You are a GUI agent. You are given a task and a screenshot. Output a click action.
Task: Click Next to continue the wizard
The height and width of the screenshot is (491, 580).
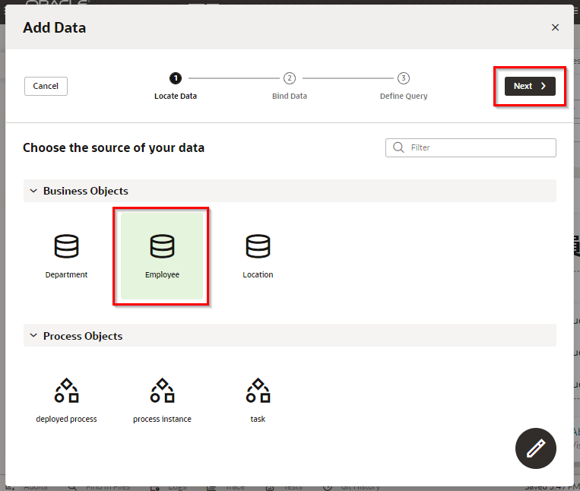(x=530, y=86)
